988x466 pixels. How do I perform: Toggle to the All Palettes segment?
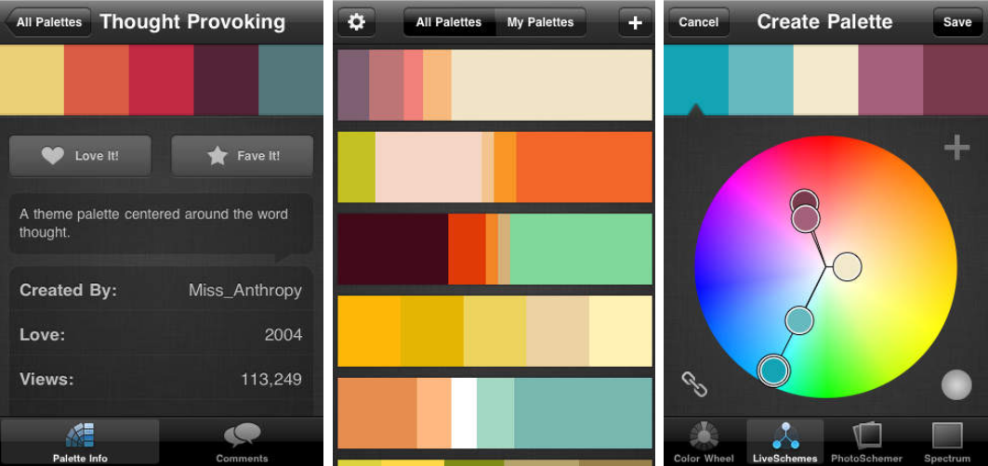pos(449,22)
